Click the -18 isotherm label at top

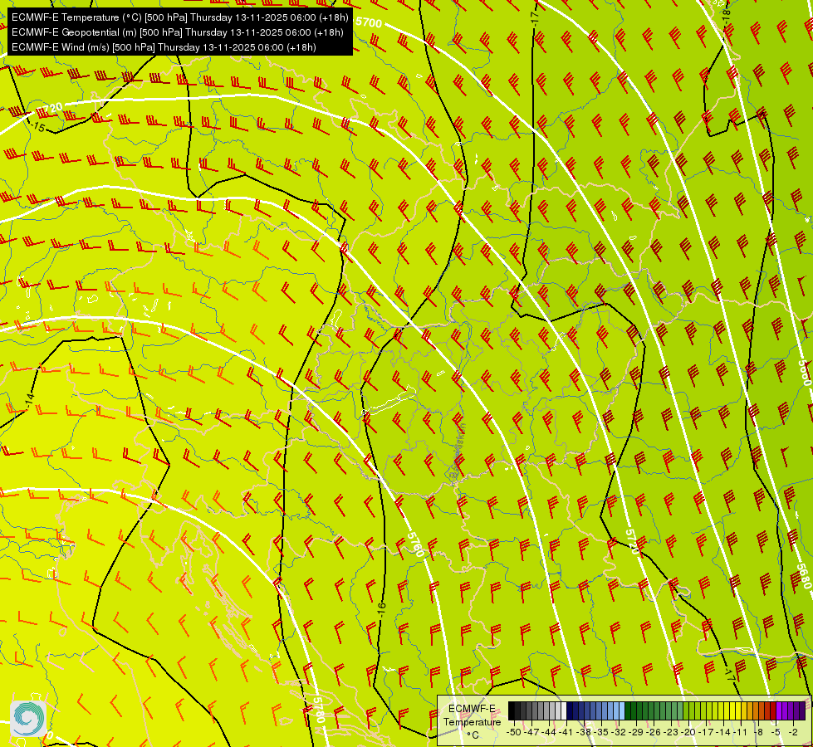(x=727, y=14)
